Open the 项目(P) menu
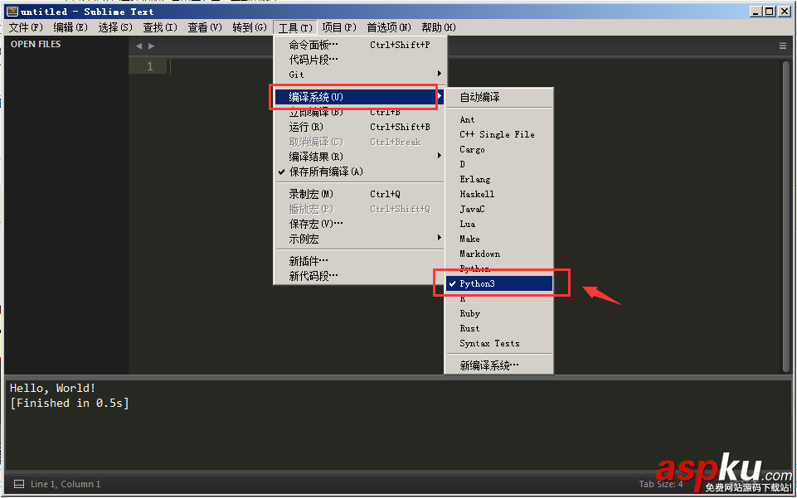The width and height of the screenshot is (797, 498). pos(339,27)
